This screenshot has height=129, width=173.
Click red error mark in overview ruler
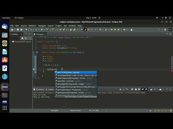coord(172,71)
